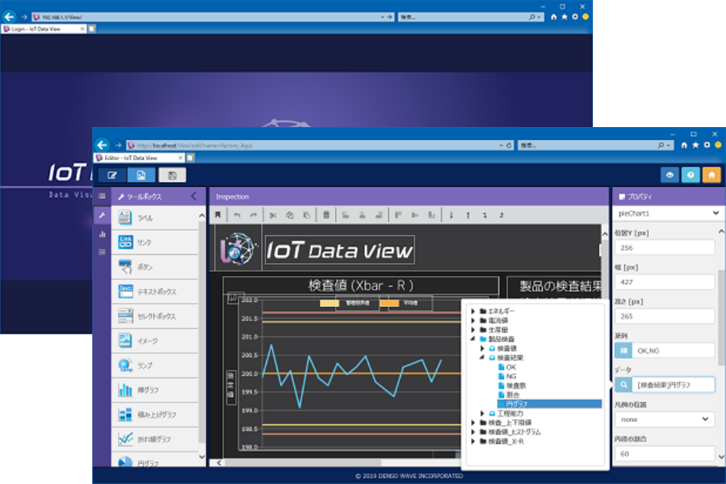726x484 pixels.
Task: Expand the エネルギー folder in the tree
Action: (472, 312)
